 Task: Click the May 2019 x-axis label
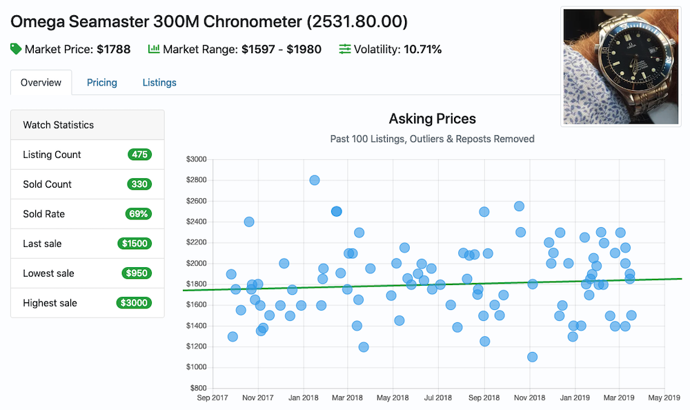click(664, 398)
